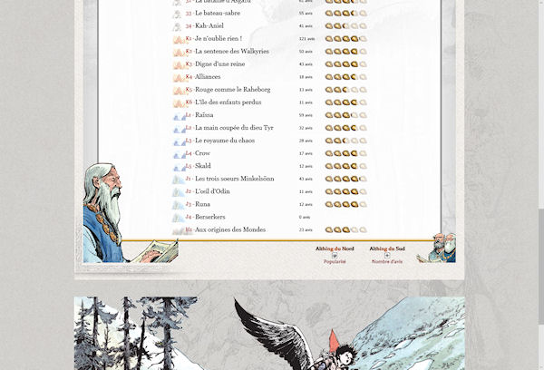The image size is (544, 370).
Task: Expand the Althing du Nord Popularité toggle
Action: click(x=335, y=255)
